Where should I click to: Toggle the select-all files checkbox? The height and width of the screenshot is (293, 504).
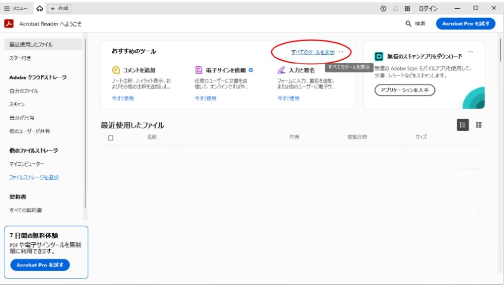coord(111,138)
